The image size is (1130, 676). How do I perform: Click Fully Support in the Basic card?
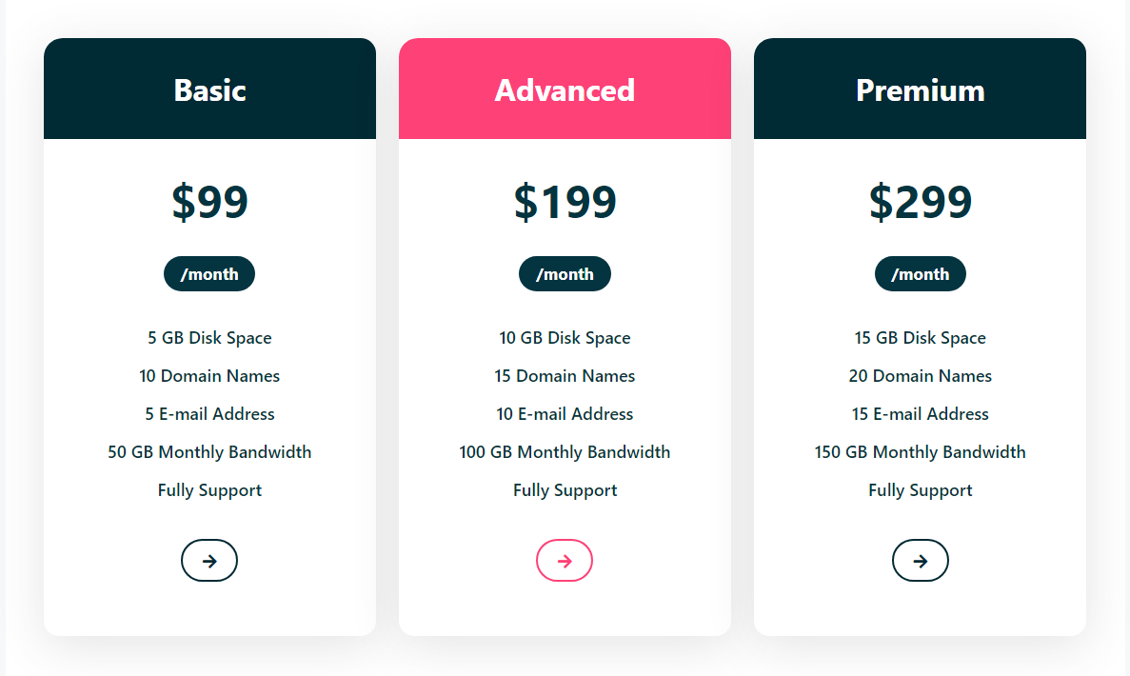209,490
